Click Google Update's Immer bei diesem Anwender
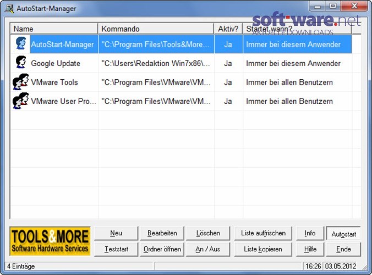 point(293,63)
